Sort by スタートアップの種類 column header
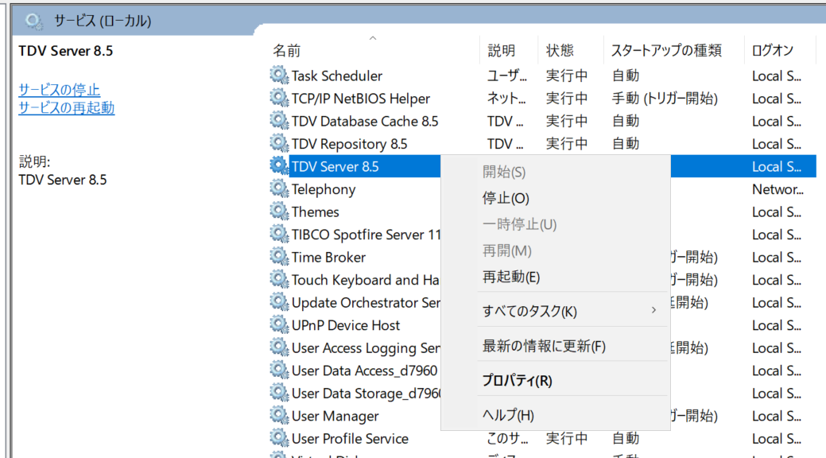This screenshot has height=458, width=826. [666, 51]
